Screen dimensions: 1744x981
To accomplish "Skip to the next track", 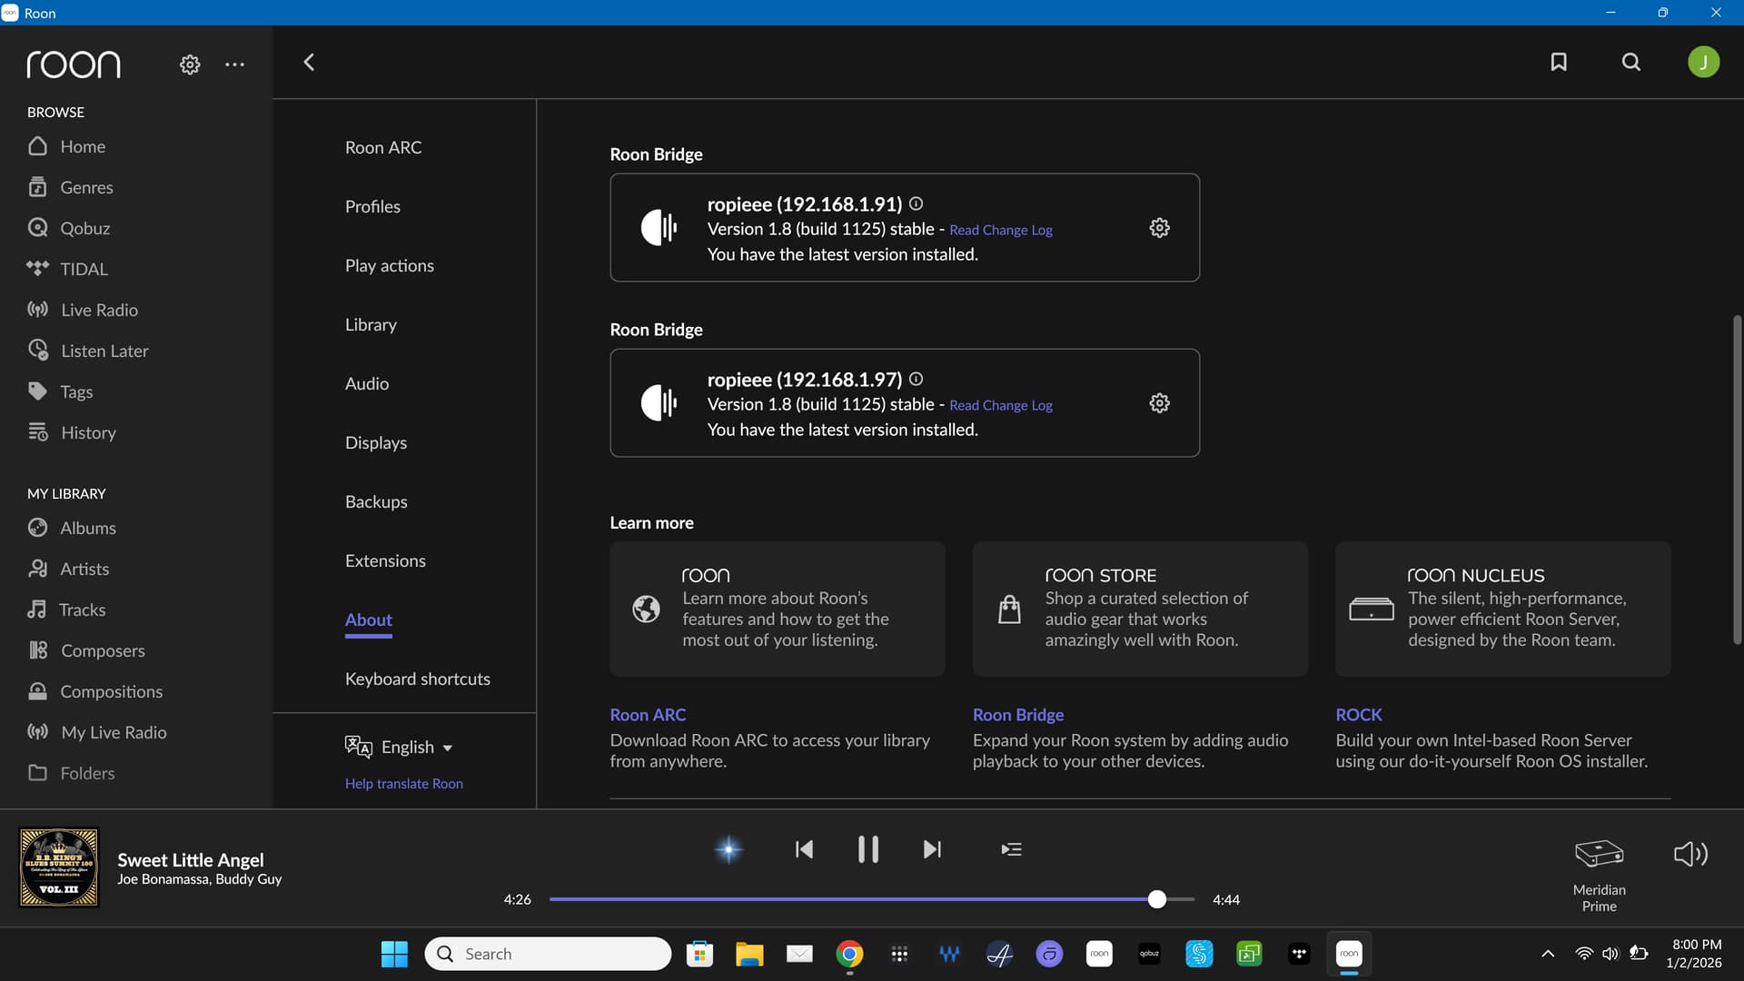I will coord(932,849).
